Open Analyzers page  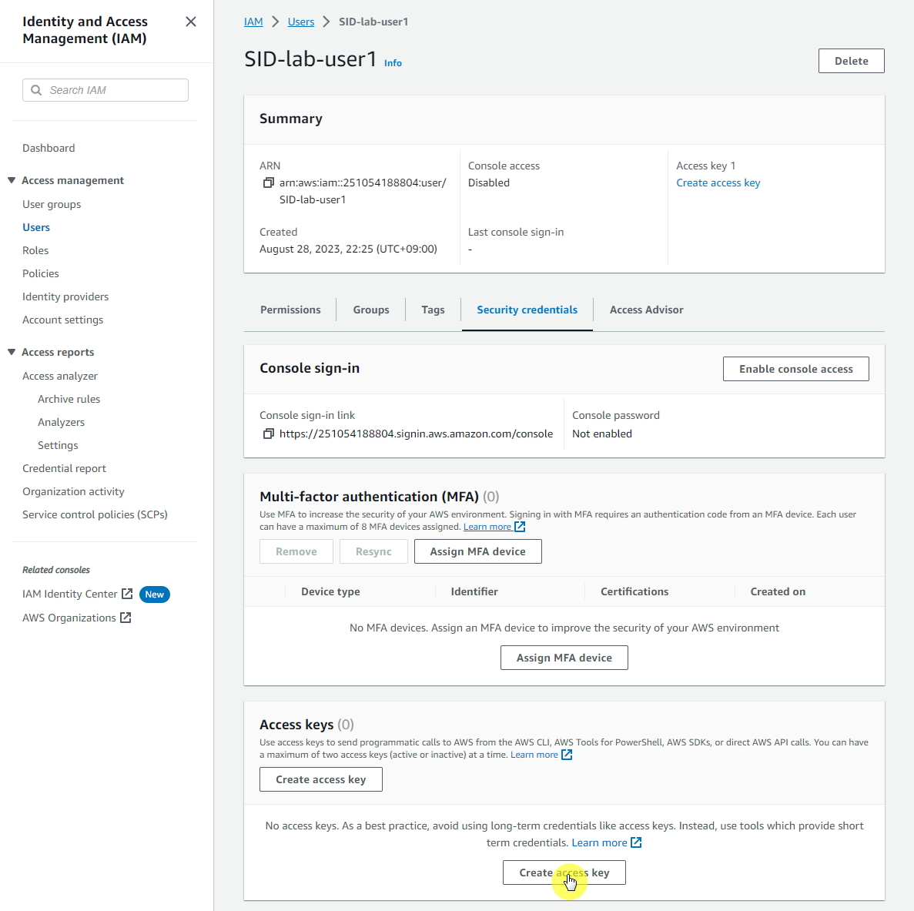coord(61,423)
